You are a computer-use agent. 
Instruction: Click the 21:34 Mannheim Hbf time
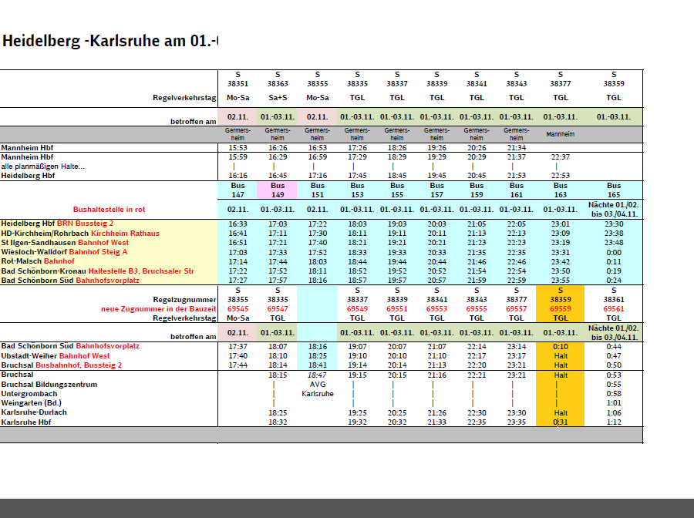(x=517, y=148)
